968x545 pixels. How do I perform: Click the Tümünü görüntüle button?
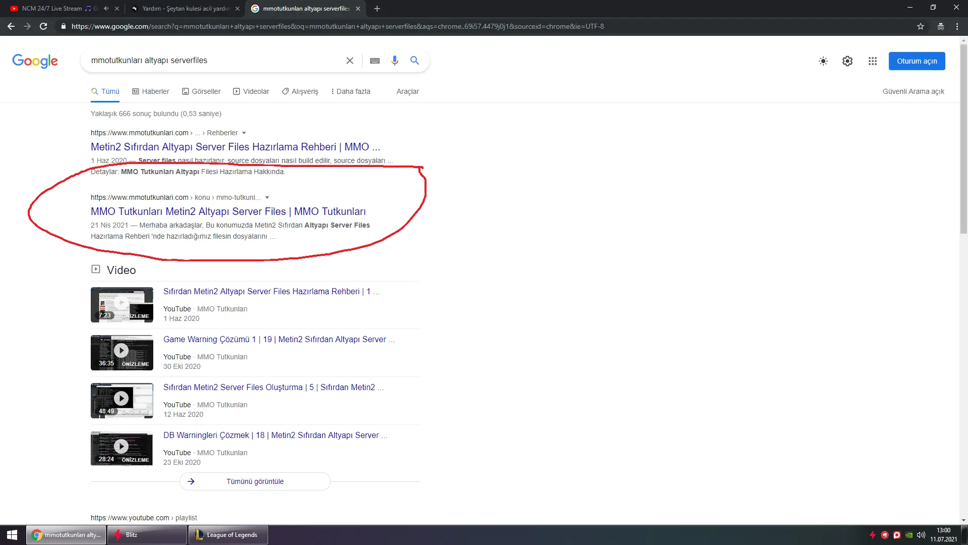(x=255, y=481)
